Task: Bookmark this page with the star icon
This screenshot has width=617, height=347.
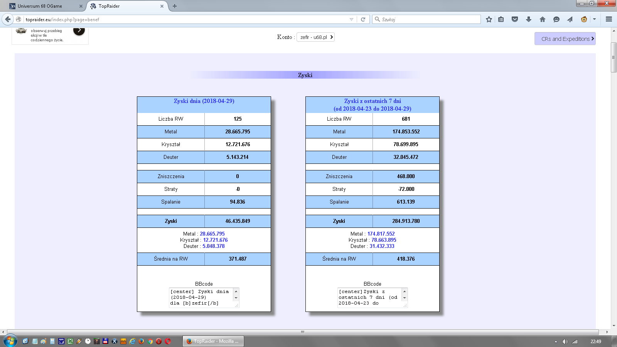Action: pyautogui.click(x=489, y=19)
